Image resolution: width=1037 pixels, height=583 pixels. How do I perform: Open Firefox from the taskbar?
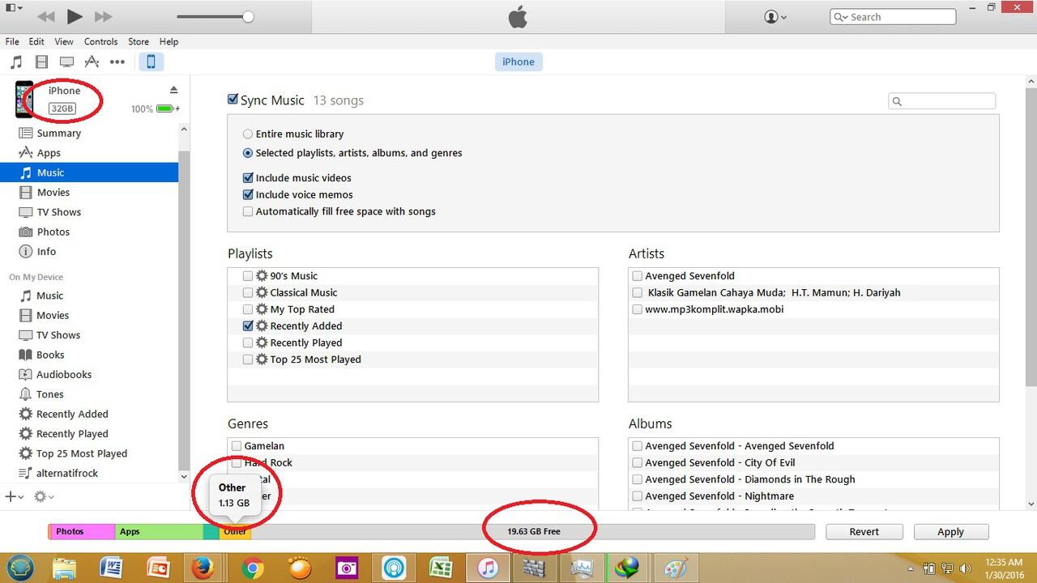coord(202,568)
